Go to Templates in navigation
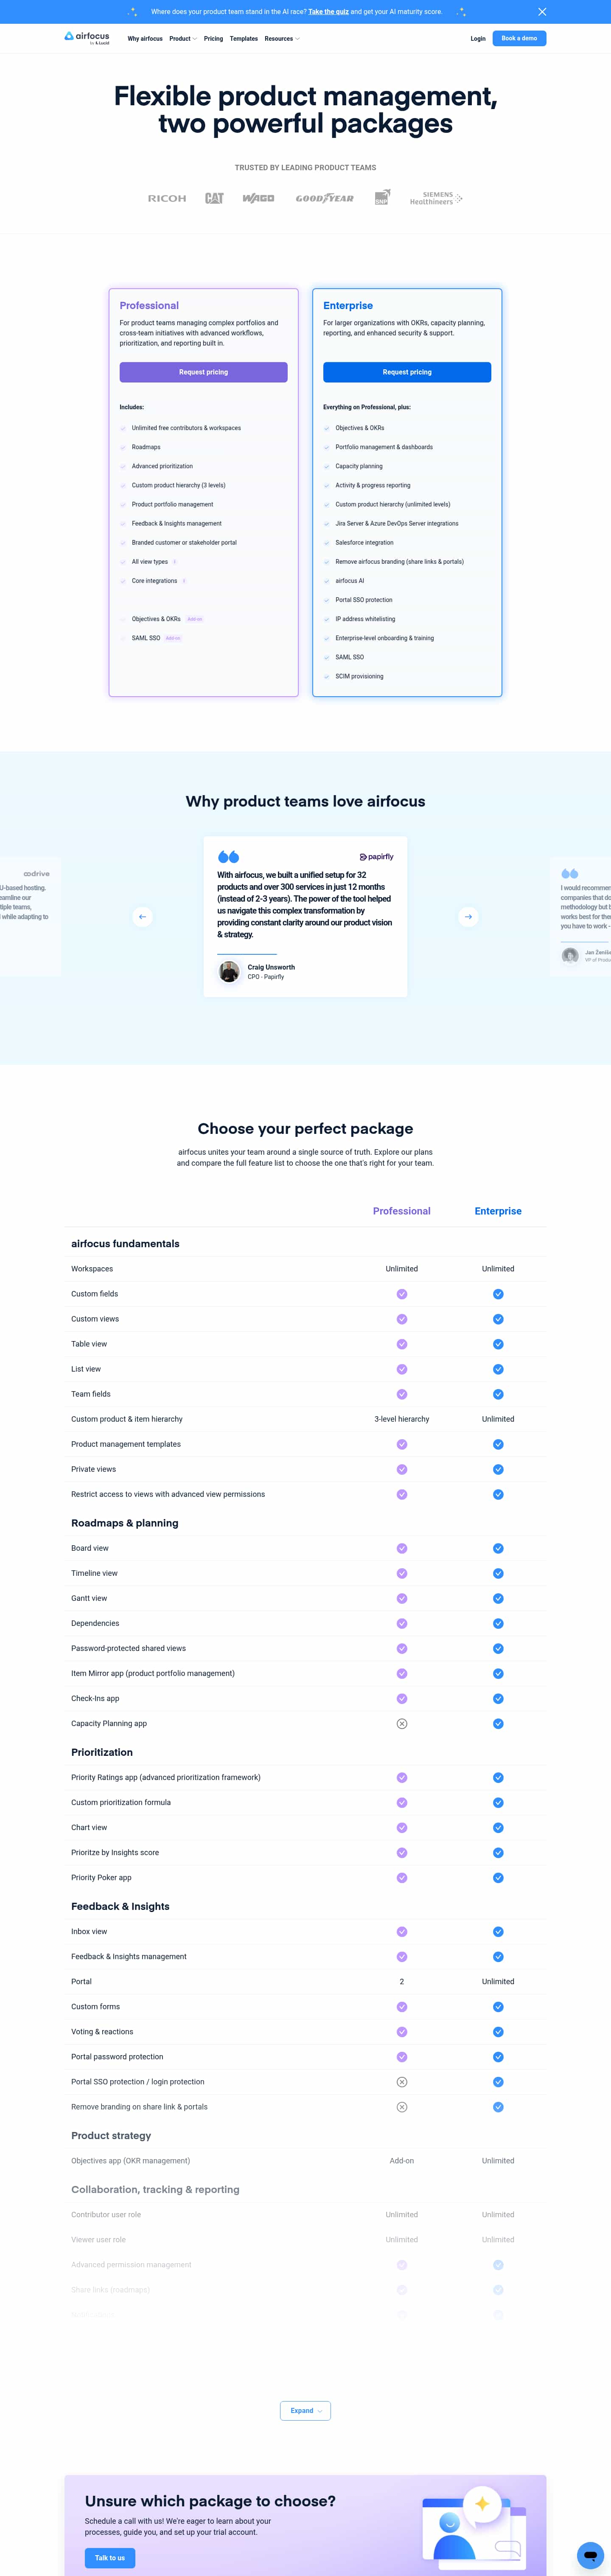 [x=244, y=39]
